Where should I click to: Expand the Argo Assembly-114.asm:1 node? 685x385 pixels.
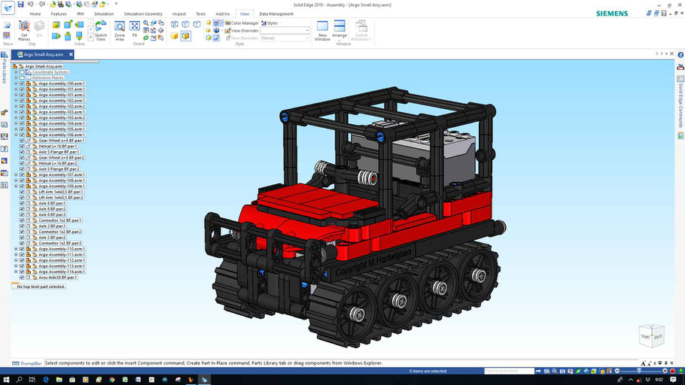tap(16, 271)
